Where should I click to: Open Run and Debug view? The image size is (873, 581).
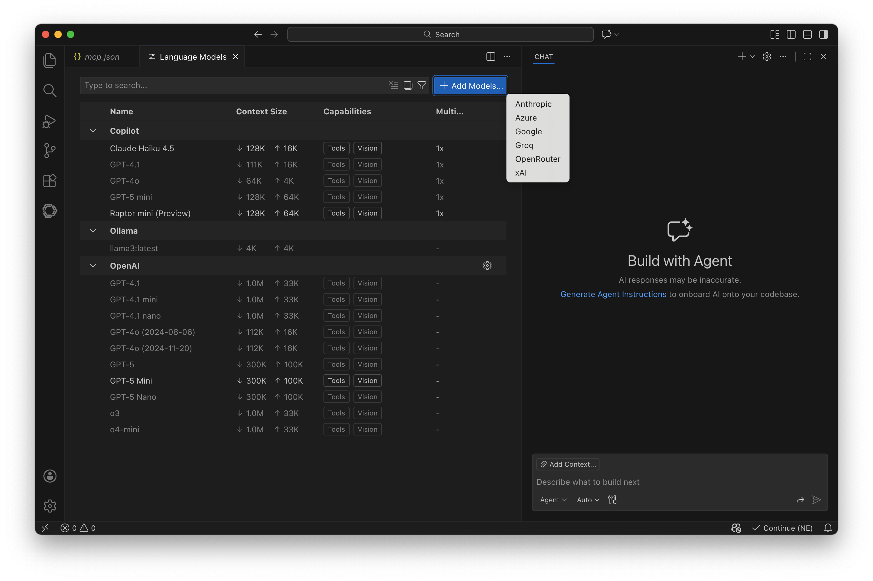click(x=50, y=121)
